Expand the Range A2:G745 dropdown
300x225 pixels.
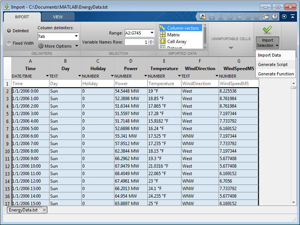pyautogui.click(x=152, y=33)
